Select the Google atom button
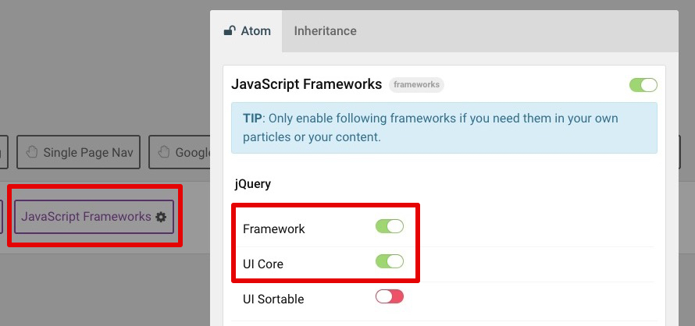 coord(180,152)
